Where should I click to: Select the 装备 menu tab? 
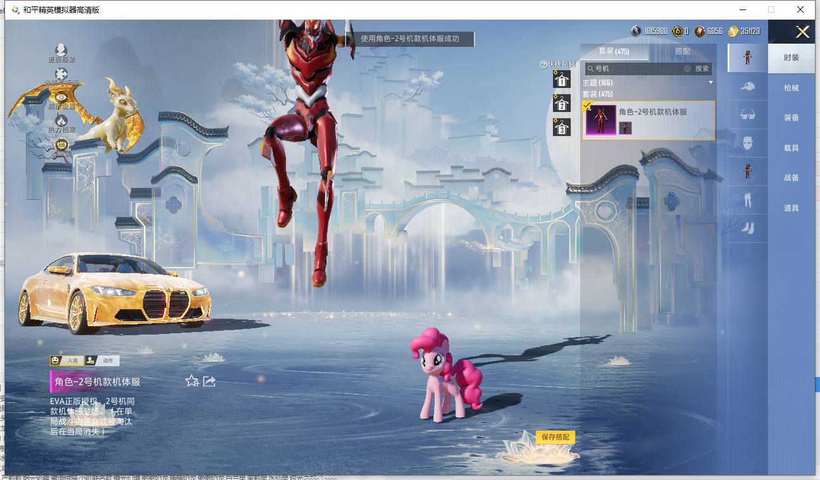[792, 118]
